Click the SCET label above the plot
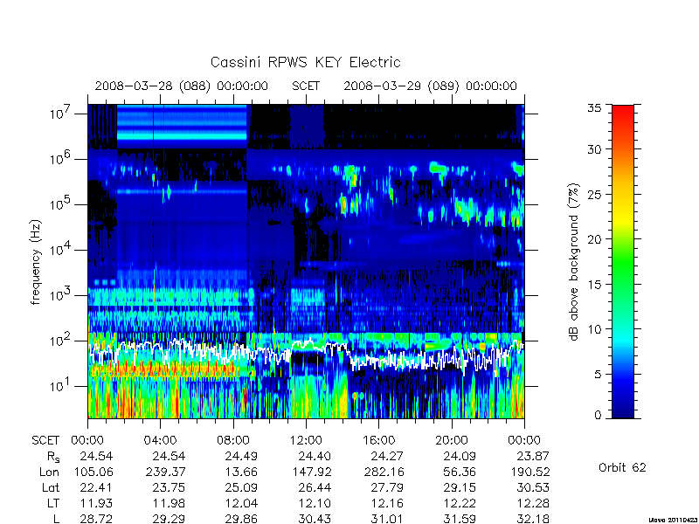 coord(306,86)
